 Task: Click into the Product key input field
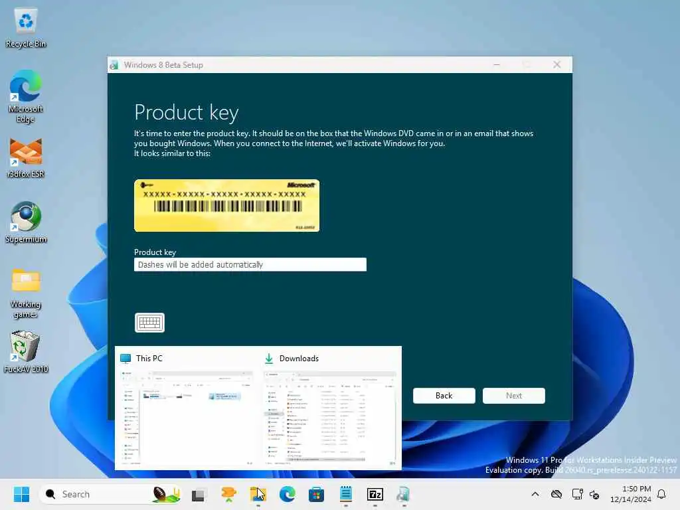coord(250,264)
